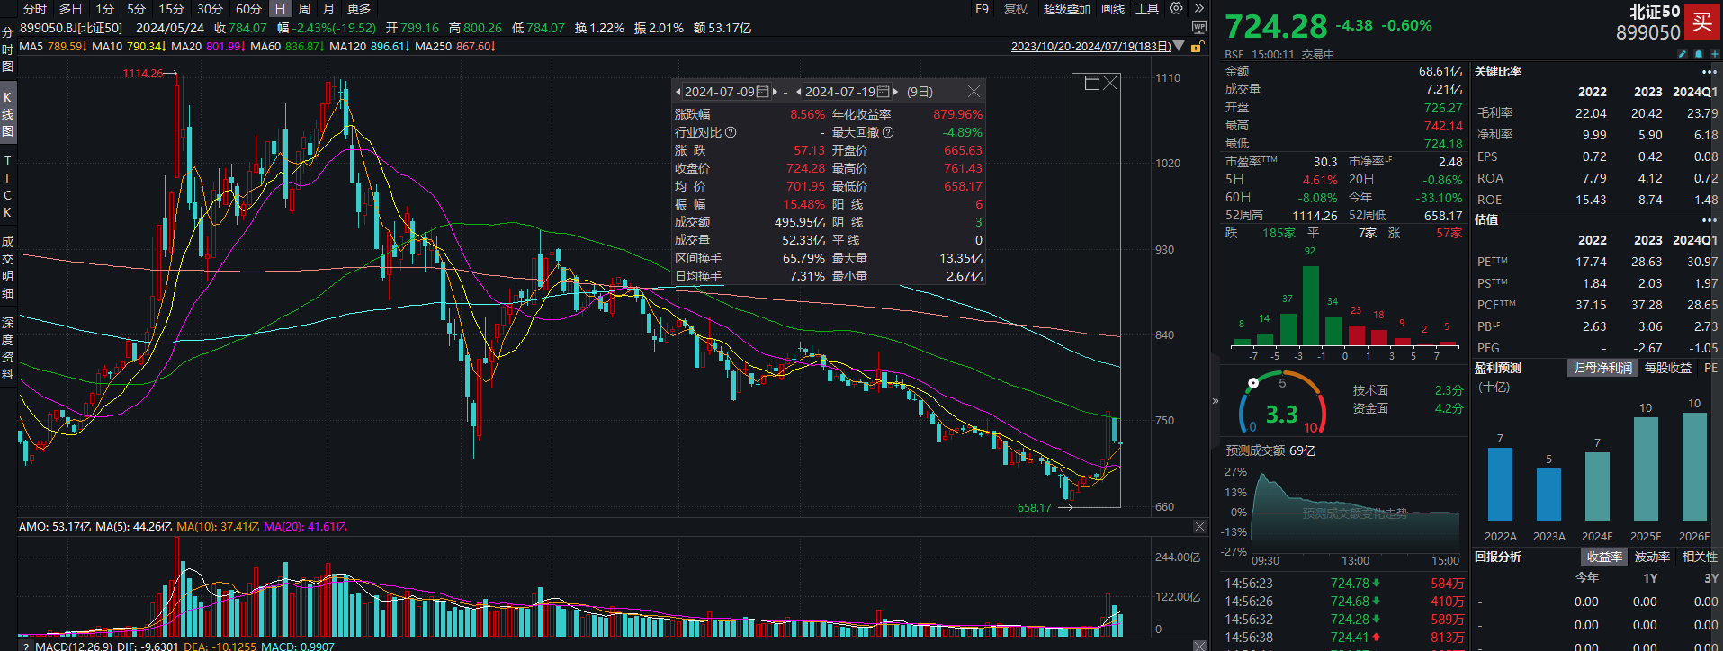Close the interval statistics popup

(974, 92)
